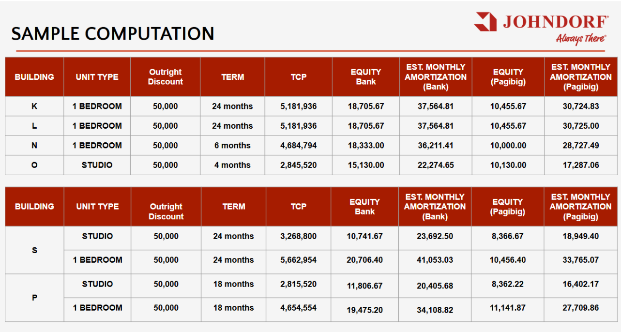Click the Outright Discount header in top table
This screenshot has height=332, width=621.
pyautogui.click(x=165, y=77)
